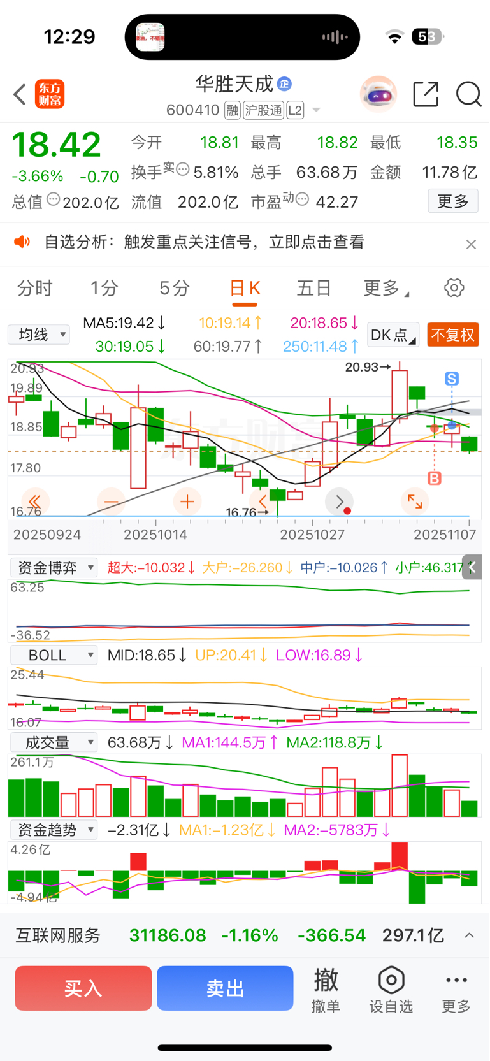Toggle the 不复权 adjustment button
Screen dimensions: 490x1061
coord(453,335)
